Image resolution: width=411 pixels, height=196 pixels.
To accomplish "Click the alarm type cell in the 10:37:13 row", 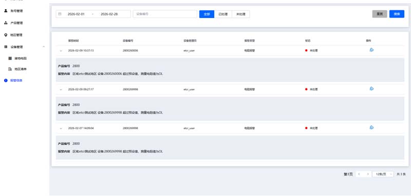I will [x=249, y=50].
